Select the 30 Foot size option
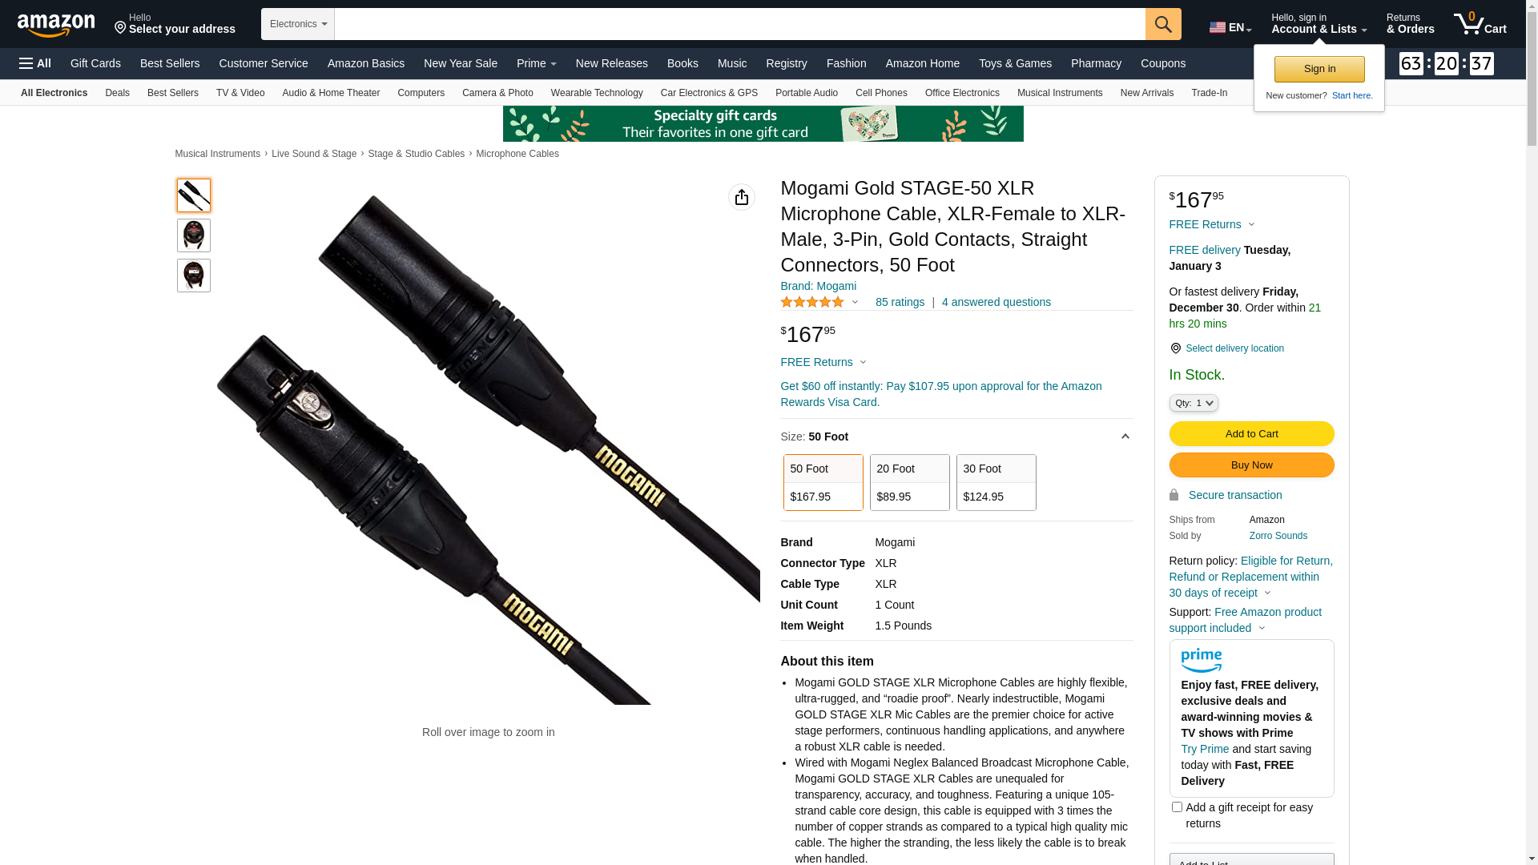1538x865 pixels. 996,482
